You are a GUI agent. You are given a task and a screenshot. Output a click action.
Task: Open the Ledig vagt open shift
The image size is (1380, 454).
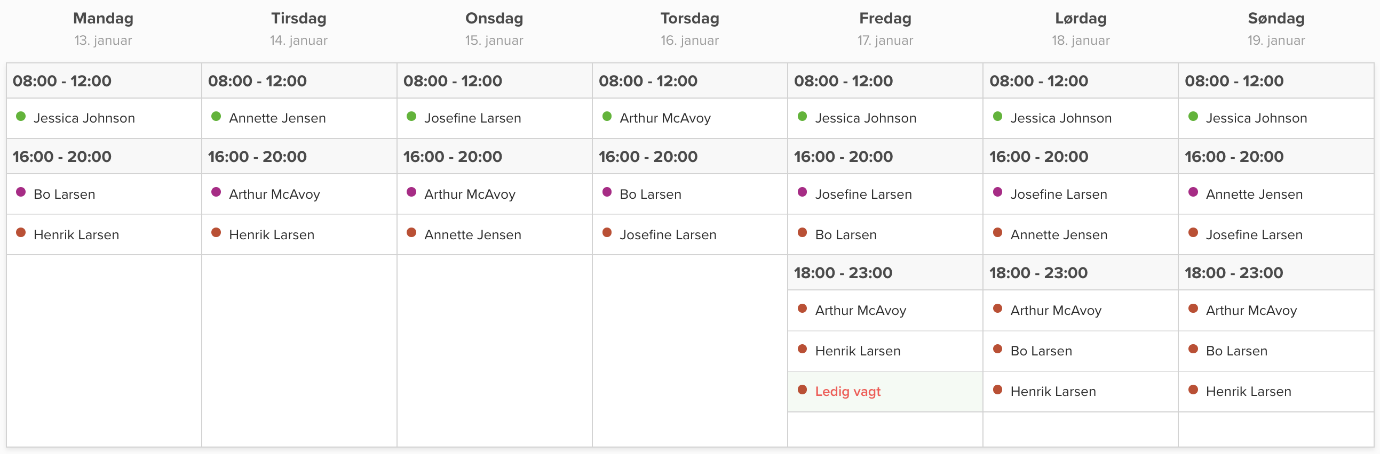[847, 392]
